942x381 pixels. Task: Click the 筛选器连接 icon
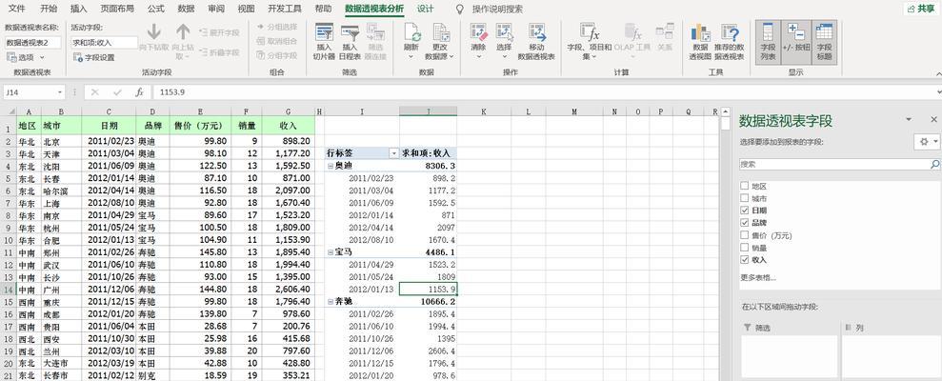[x=376, y=31]
